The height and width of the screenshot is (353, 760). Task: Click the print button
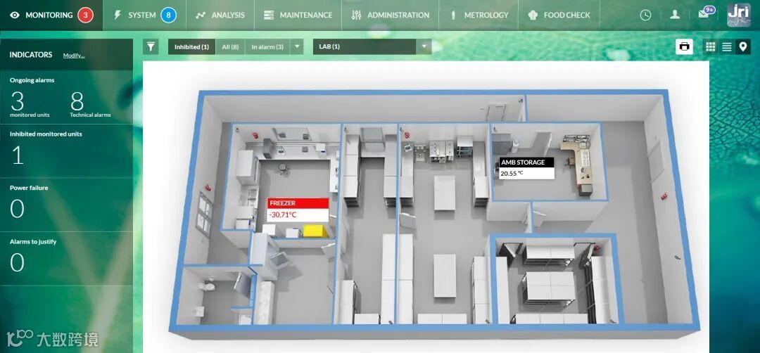(x=685, y=46)
